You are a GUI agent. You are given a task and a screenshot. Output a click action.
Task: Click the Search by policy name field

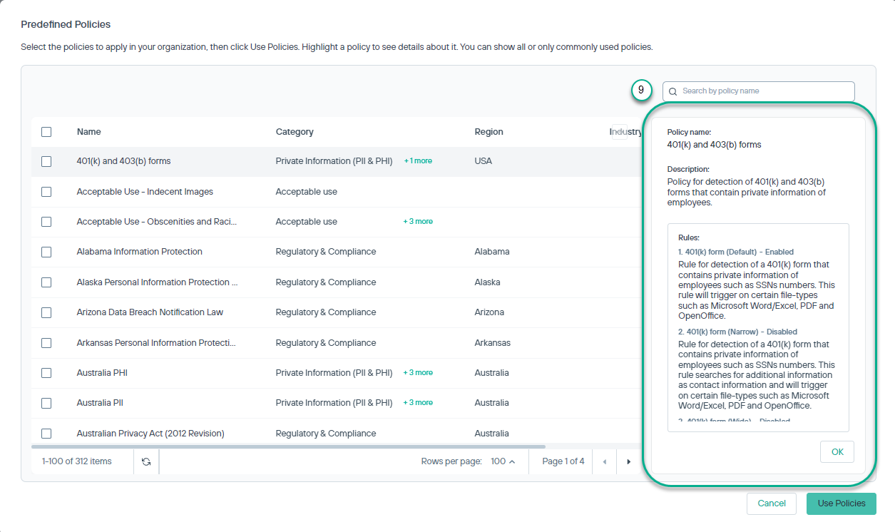(x=758, y=91)
